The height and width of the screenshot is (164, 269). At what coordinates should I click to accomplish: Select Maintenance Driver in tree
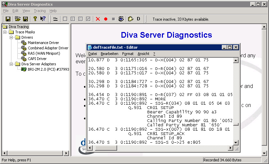point(43,43)
